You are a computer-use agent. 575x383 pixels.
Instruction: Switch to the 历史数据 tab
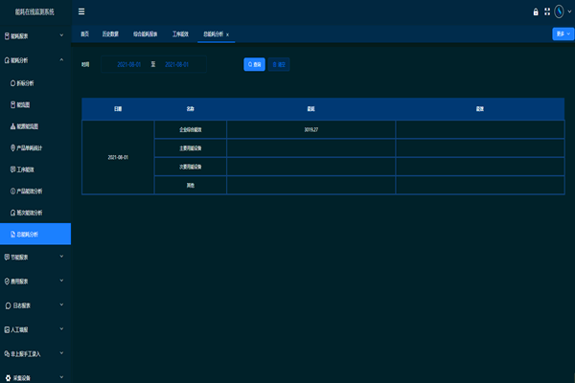[x=113, y=34]
